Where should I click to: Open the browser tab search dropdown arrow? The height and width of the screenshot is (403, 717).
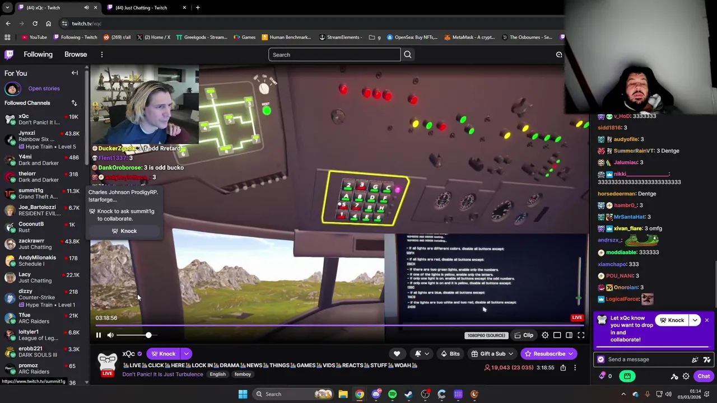pyautogui.click(x=7, y=8)
